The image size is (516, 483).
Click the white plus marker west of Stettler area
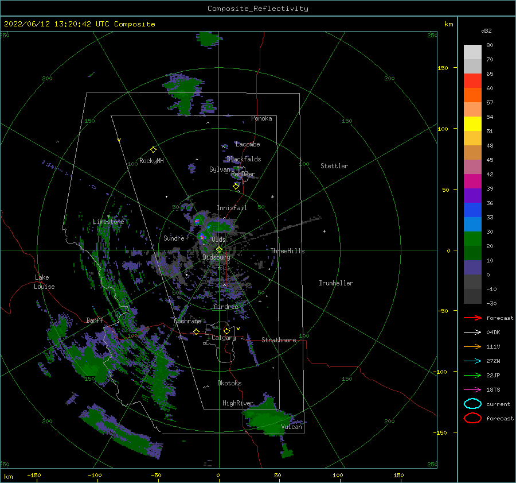[x=324, y=231]
